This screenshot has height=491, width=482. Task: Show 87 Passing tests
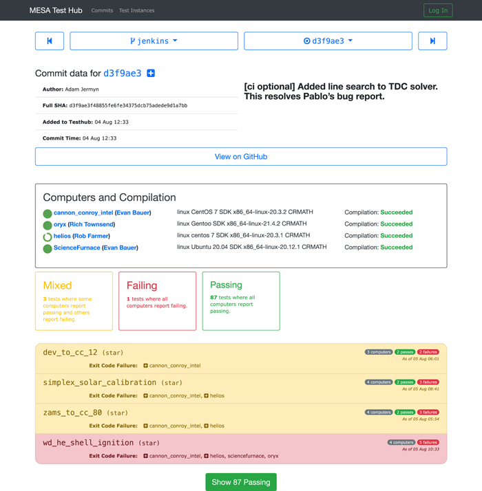coord(241,482)
